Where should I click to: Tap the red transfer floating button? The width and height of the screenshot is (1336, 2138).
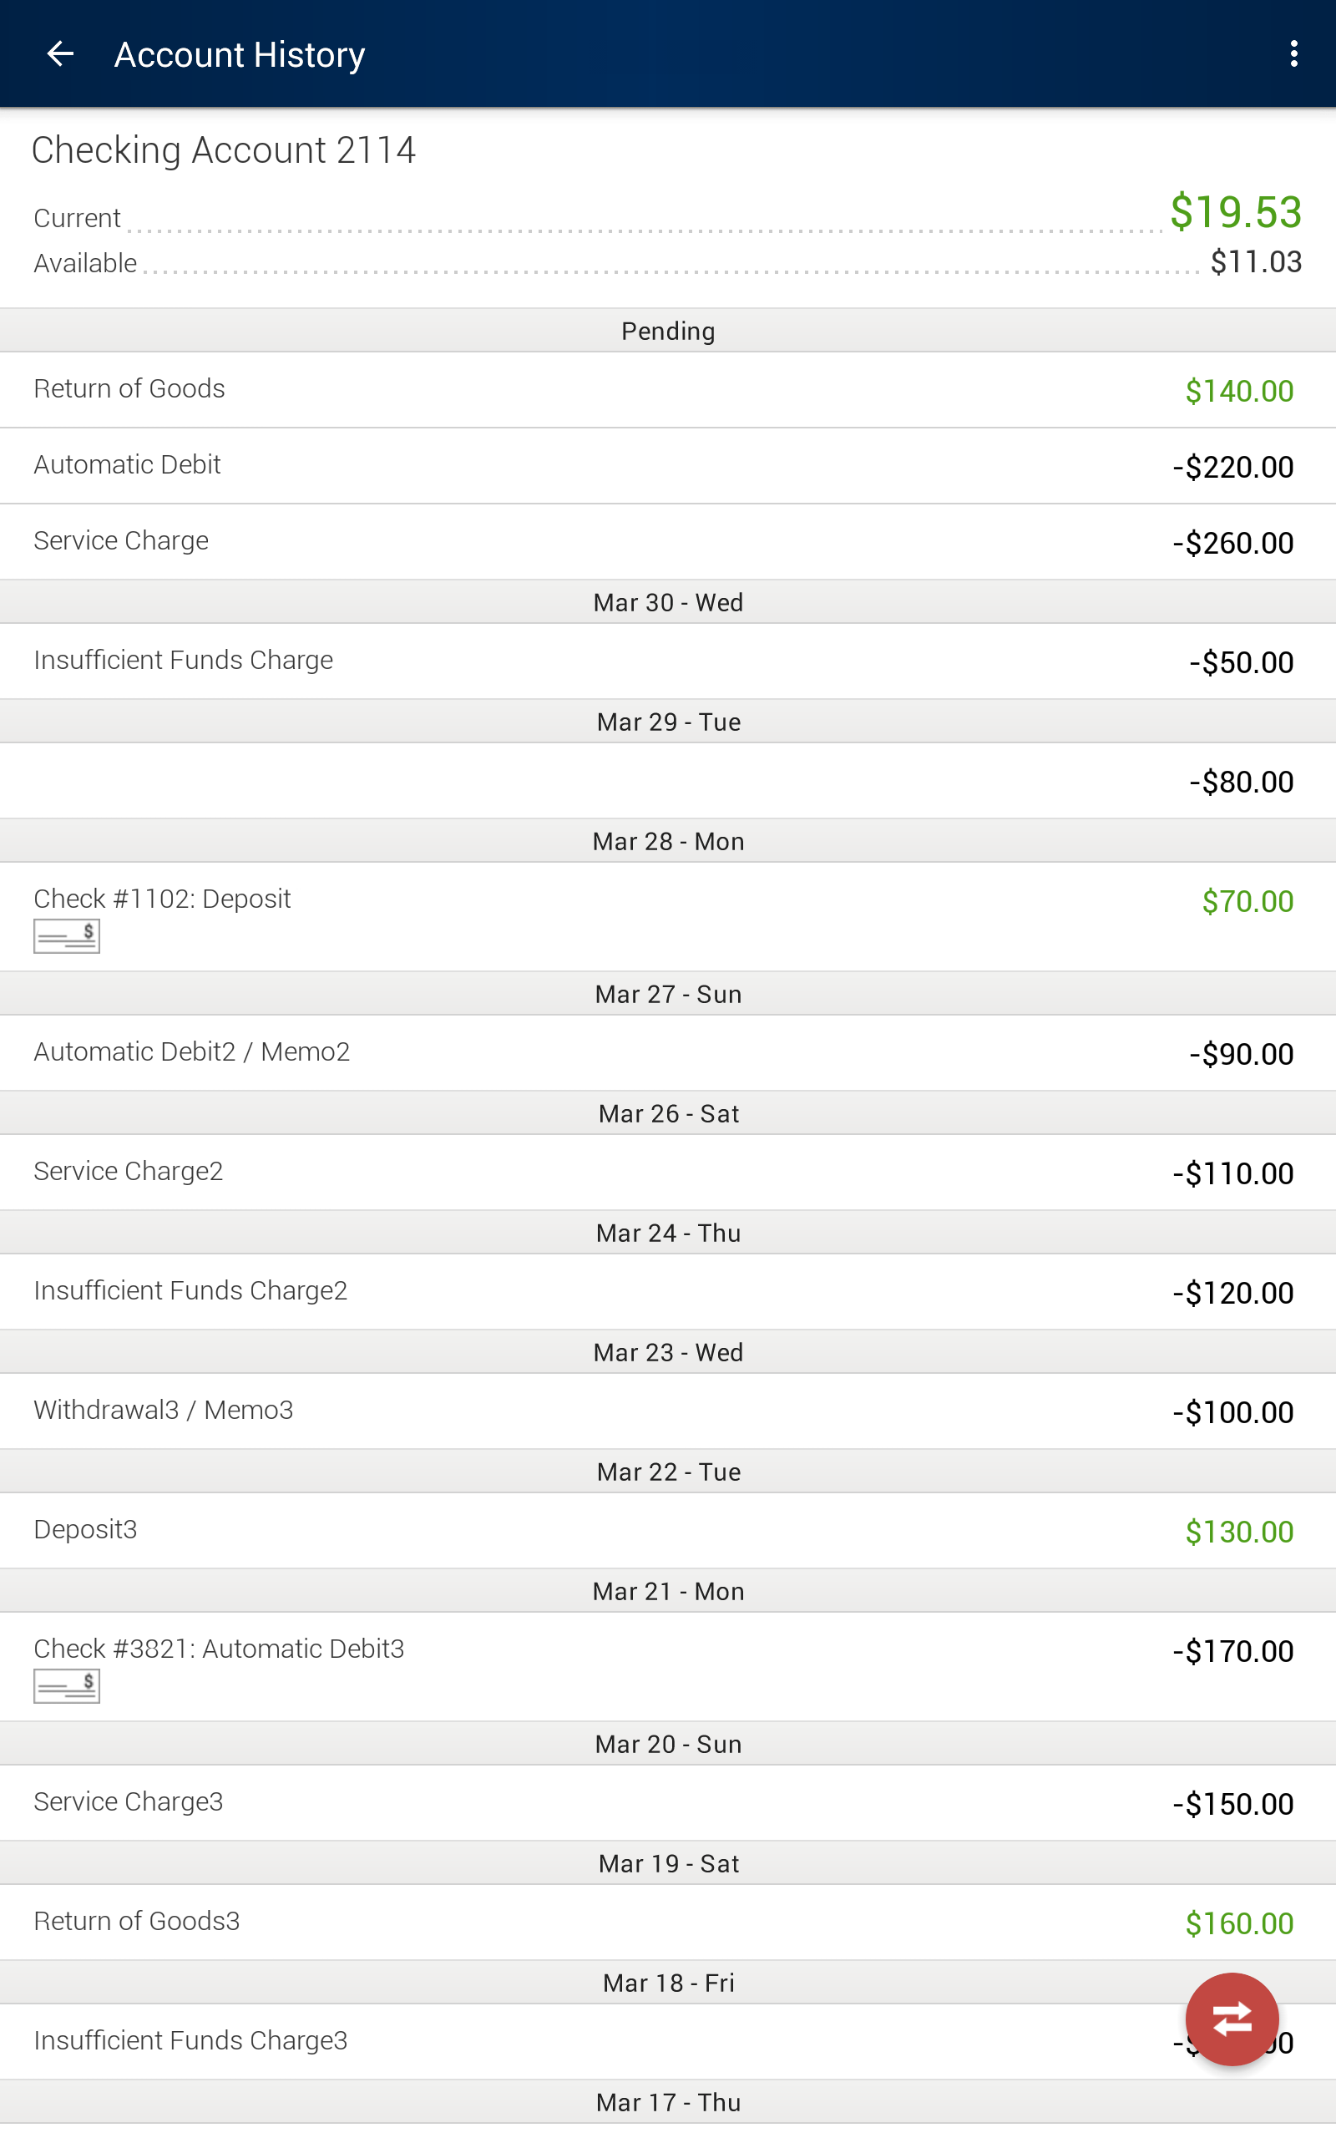click(1232, 2019)
